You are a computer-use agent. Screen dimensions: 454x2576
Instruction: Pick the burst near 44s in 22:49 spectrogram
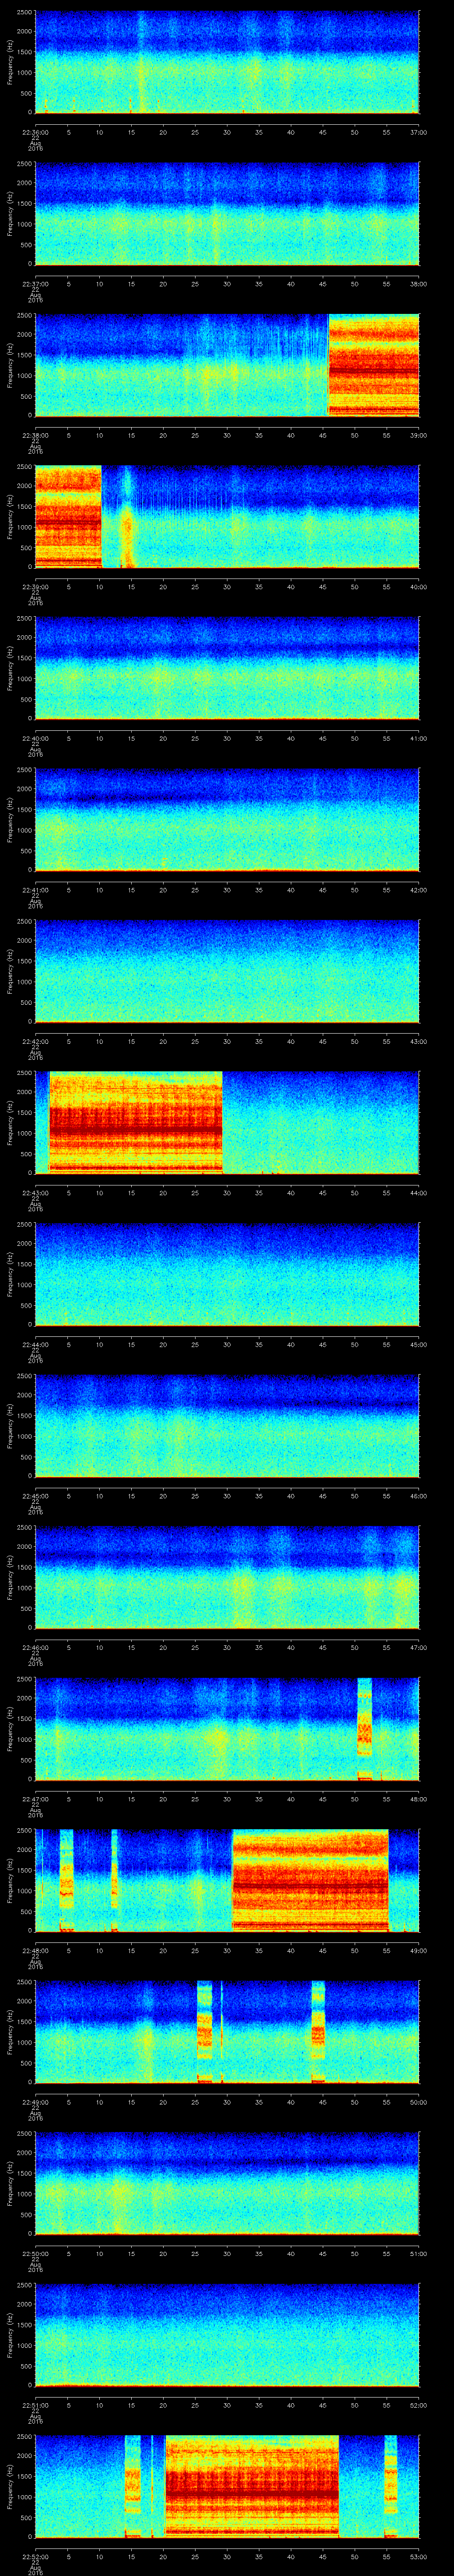(318, 2030)
